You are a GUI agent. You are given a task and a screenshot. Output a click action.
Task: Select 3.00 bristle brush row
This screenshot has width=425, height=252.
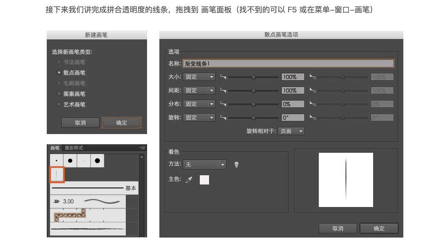pos(88,202)
